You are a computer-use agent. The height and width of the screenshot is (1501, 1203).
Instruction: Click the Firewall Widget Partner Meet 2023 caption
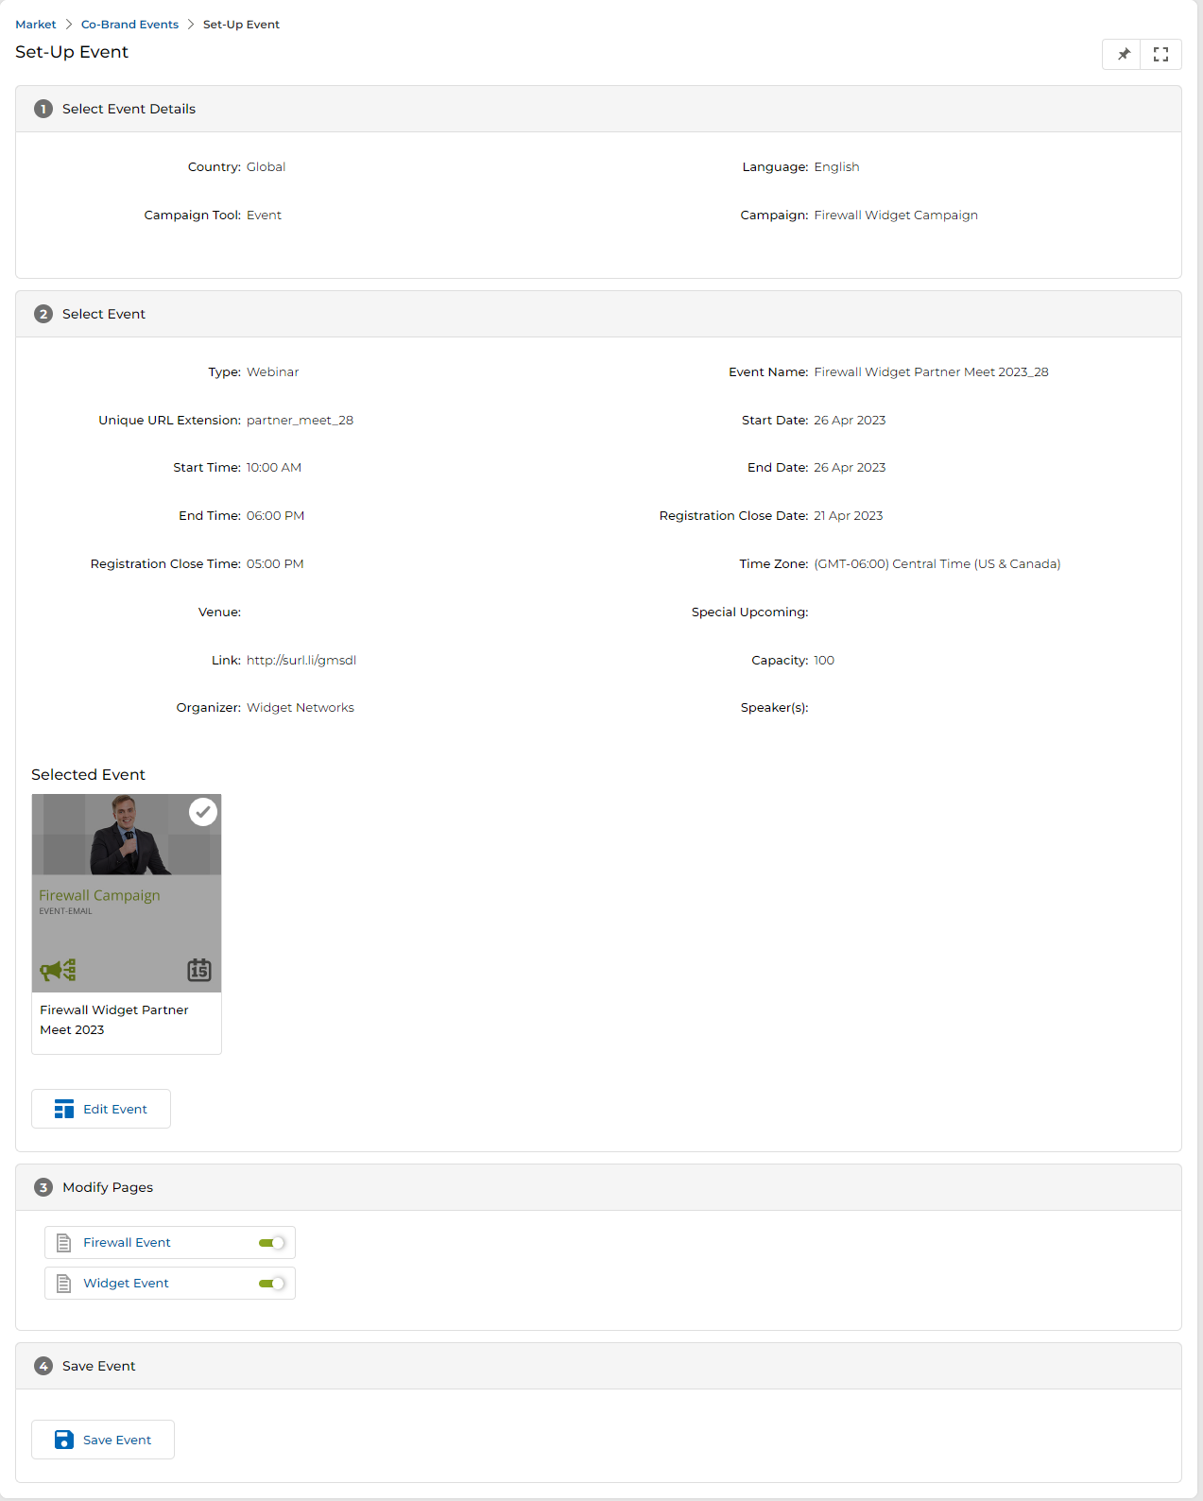[114, 1020]
